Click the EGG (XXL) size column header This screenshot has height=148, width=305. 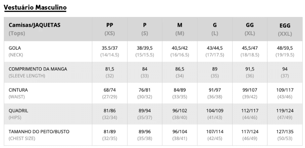285,30
